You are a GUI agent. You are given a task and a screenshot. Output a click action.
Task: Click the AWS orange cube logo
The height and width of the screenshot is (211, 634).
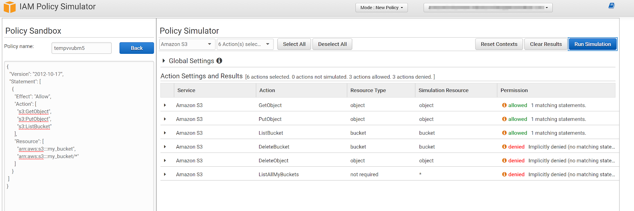tap(10, 7)
